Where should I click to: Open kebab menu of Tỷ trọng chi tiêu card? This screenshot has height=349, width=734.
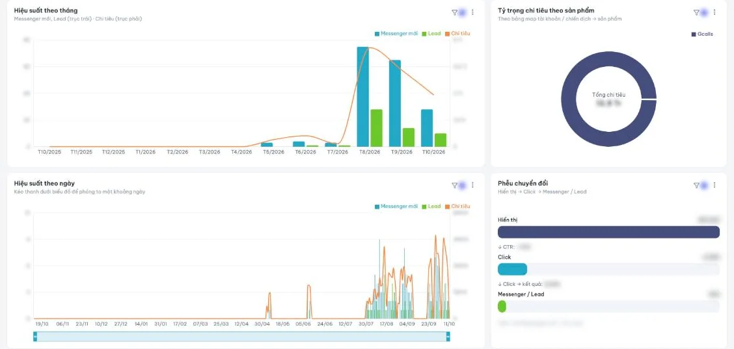pos(714,12)
